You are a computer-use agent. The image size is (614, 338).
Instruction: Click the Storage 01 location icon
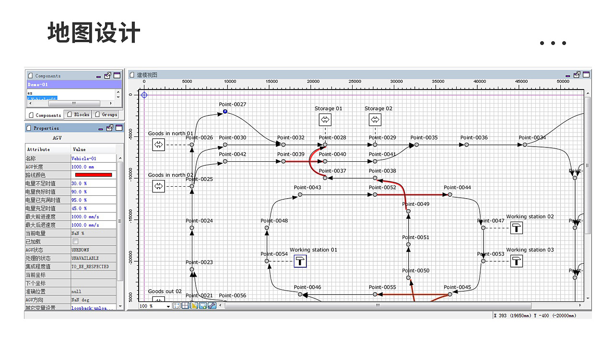(325, 120)
